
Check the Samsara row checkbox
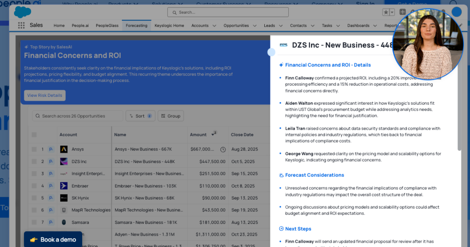tap(34, 222)
